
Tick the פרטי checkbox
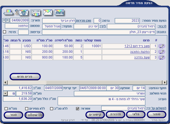point(5,32)
